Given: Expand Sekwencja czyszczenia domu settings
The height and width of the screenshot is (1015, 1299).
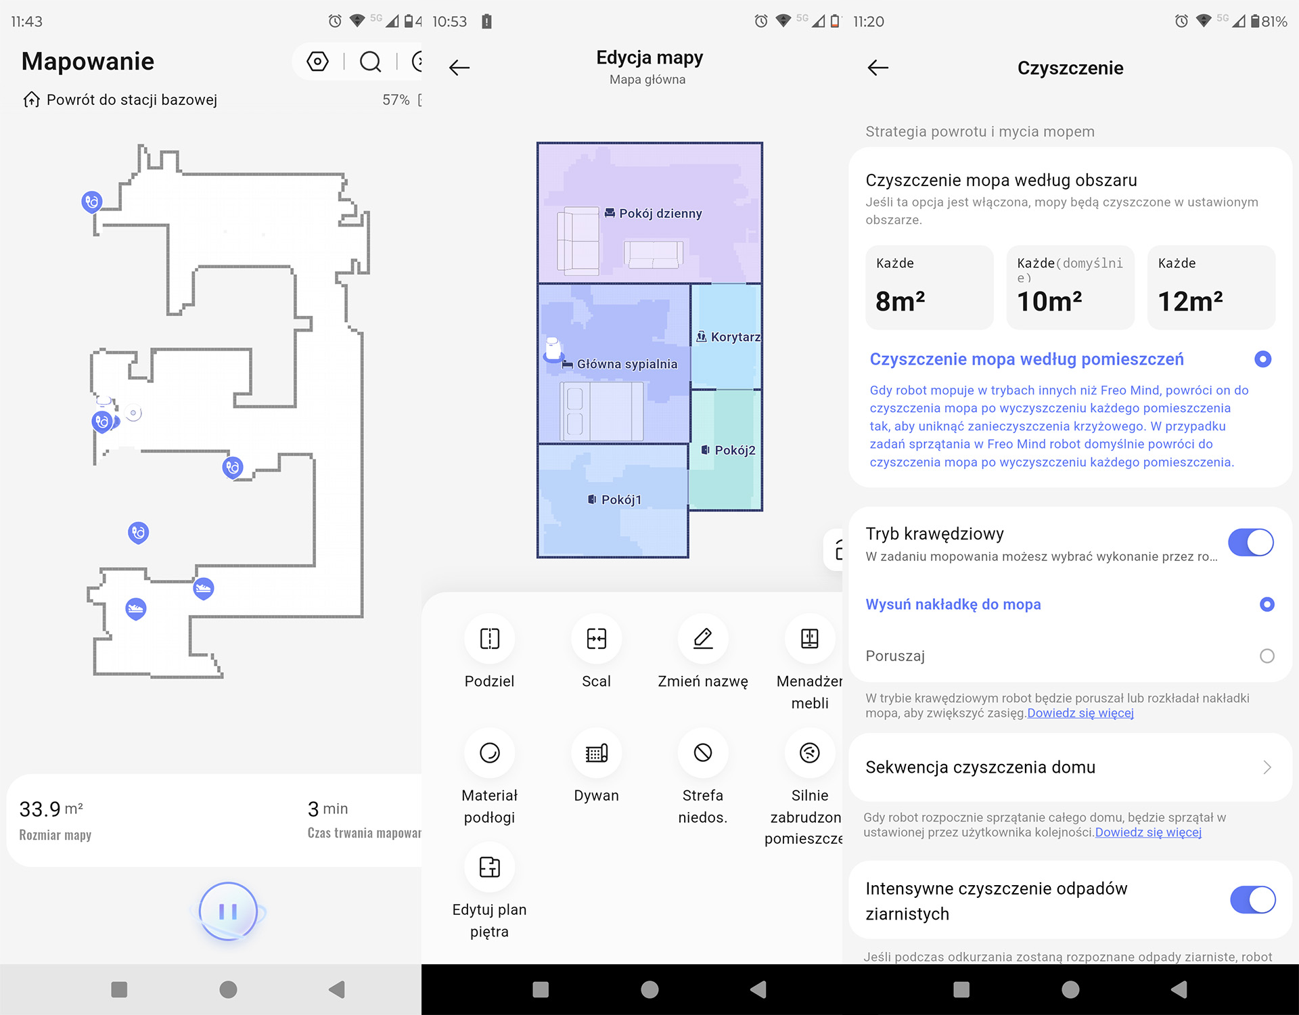Looking at the screenshot, I should click(x=1069, y=767).
